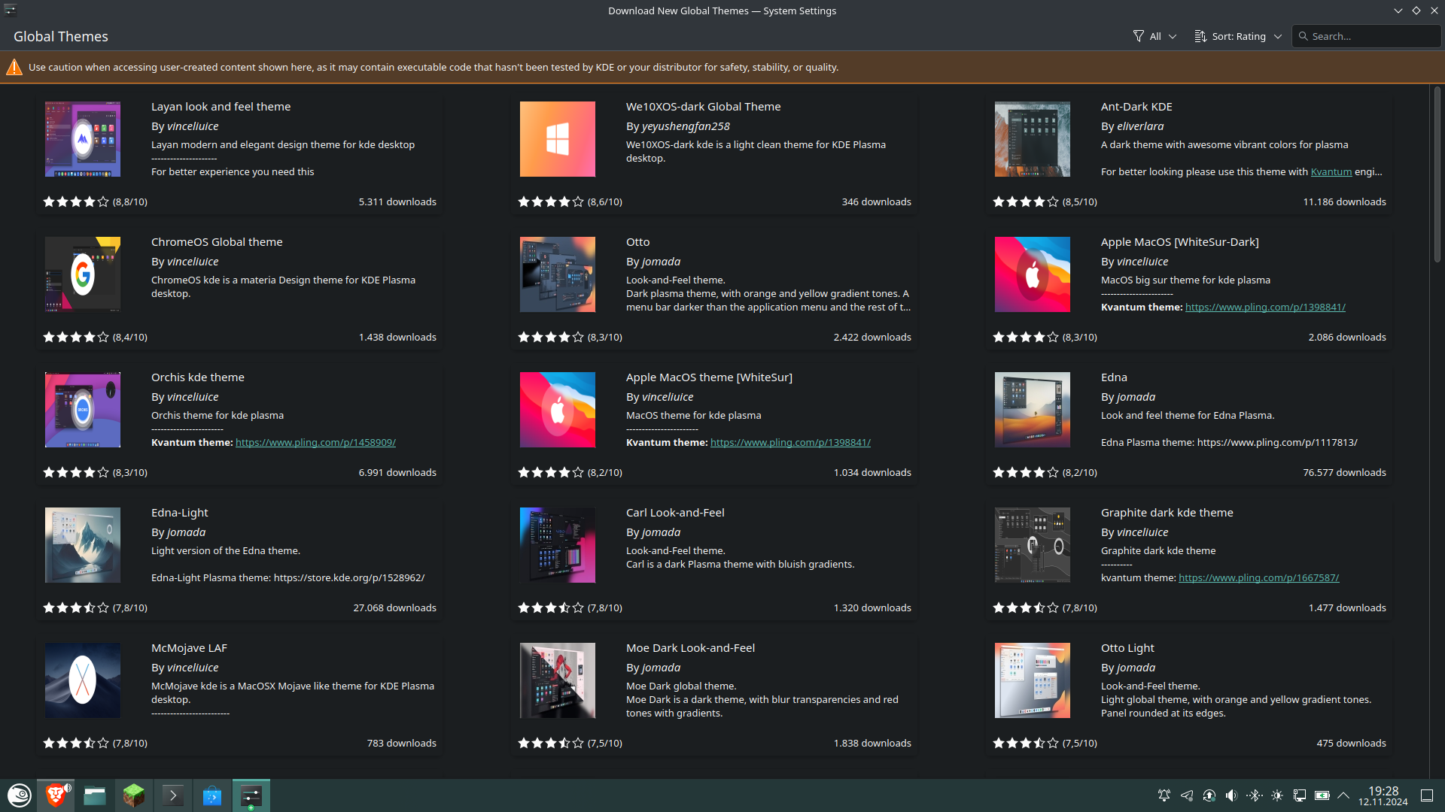
Task: Select the Layan look and feel thumbnail
Action: pyautogui.click(x=83, y=139)
